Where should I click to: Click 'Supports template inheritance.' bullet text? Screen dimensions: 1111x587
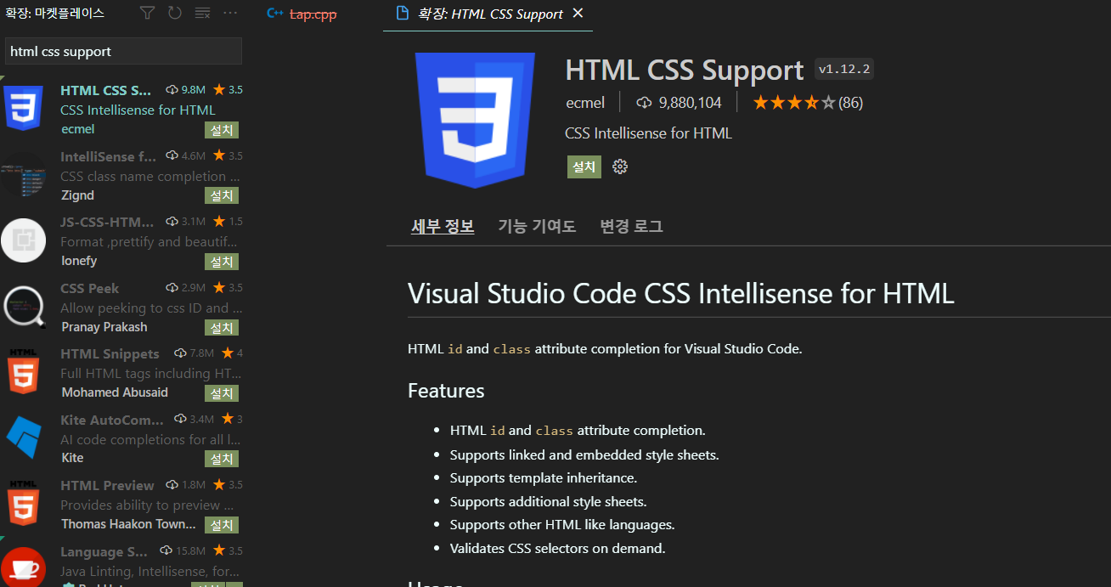pyautogui.click(x=544, y=477)
